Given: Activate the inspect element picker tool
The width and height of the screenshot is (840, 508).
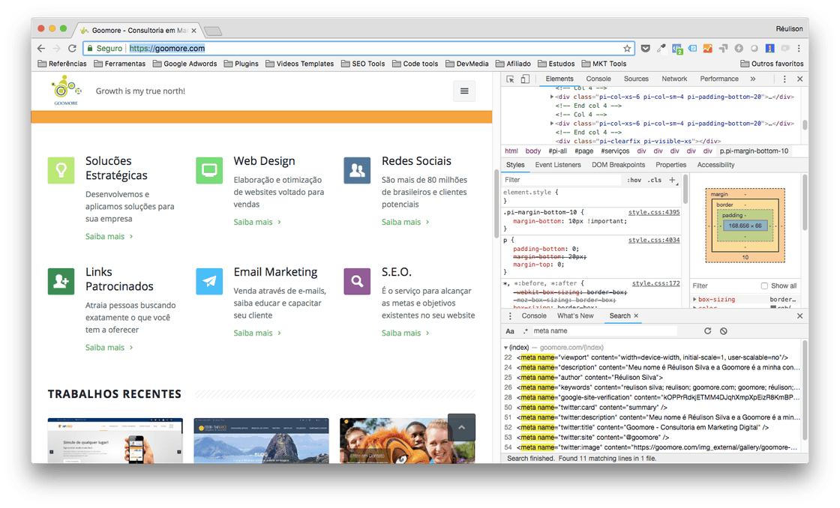Looking at the screenshot, I should pos(510,79).
